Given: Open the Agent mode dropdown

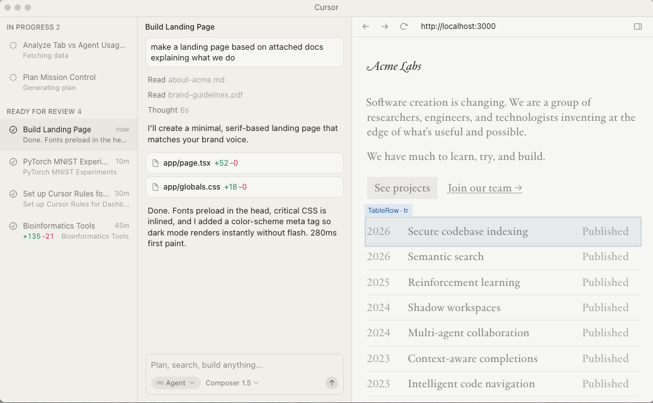Looking at the screenshot, I should [x=175, y=383].
